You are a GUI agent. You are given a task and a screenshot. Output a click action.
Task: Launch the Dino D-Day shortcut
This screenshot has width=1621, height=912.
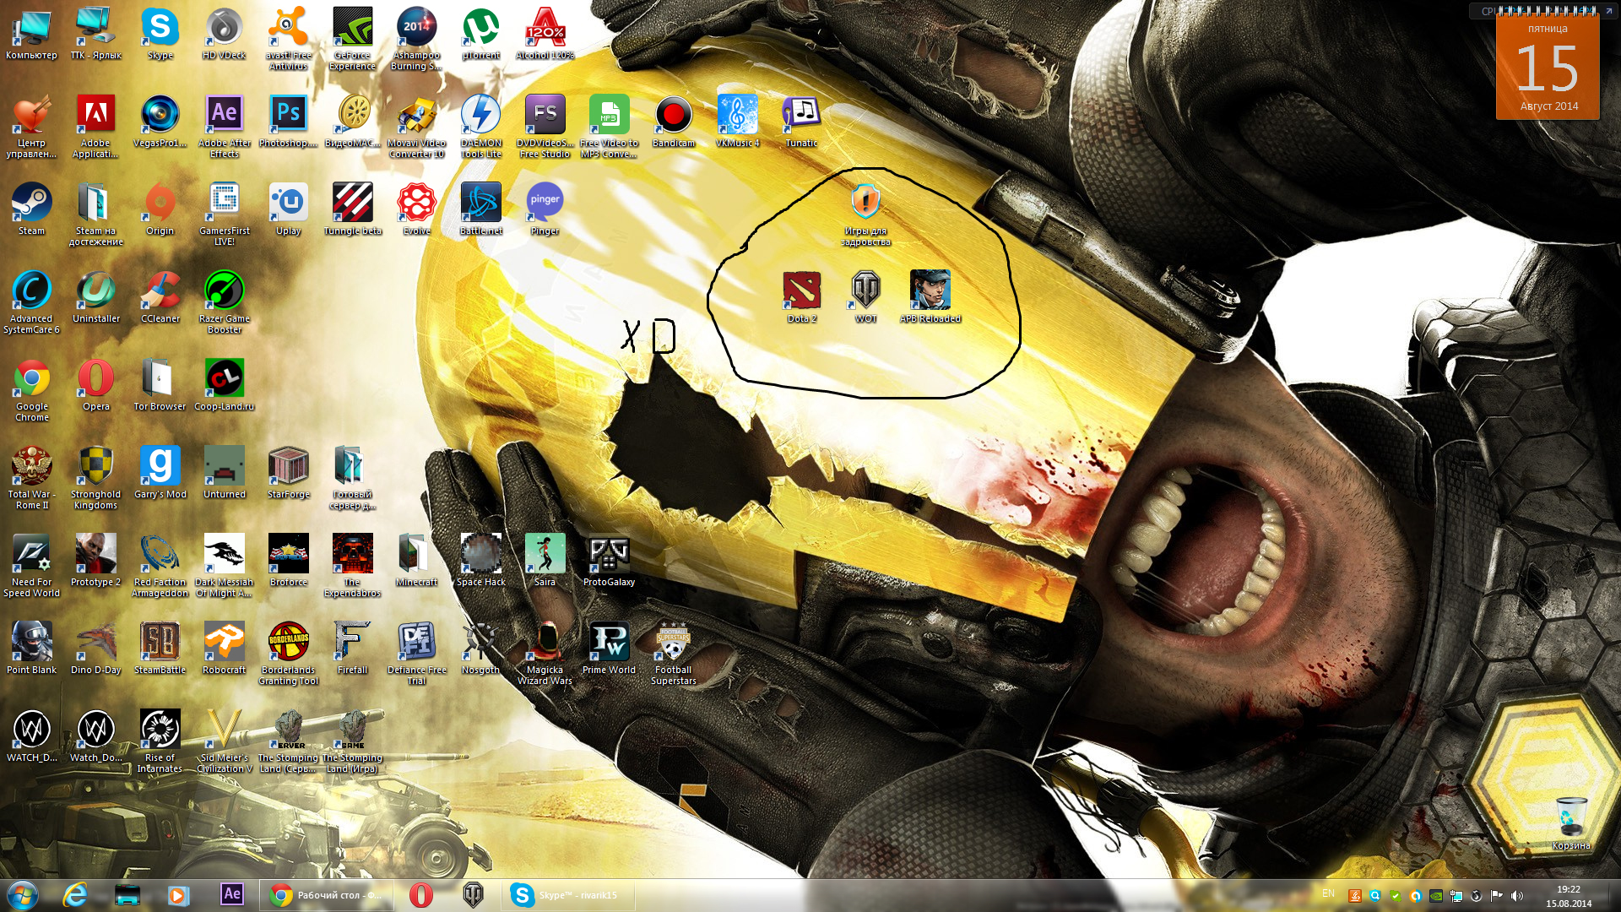tap(95, 648)
